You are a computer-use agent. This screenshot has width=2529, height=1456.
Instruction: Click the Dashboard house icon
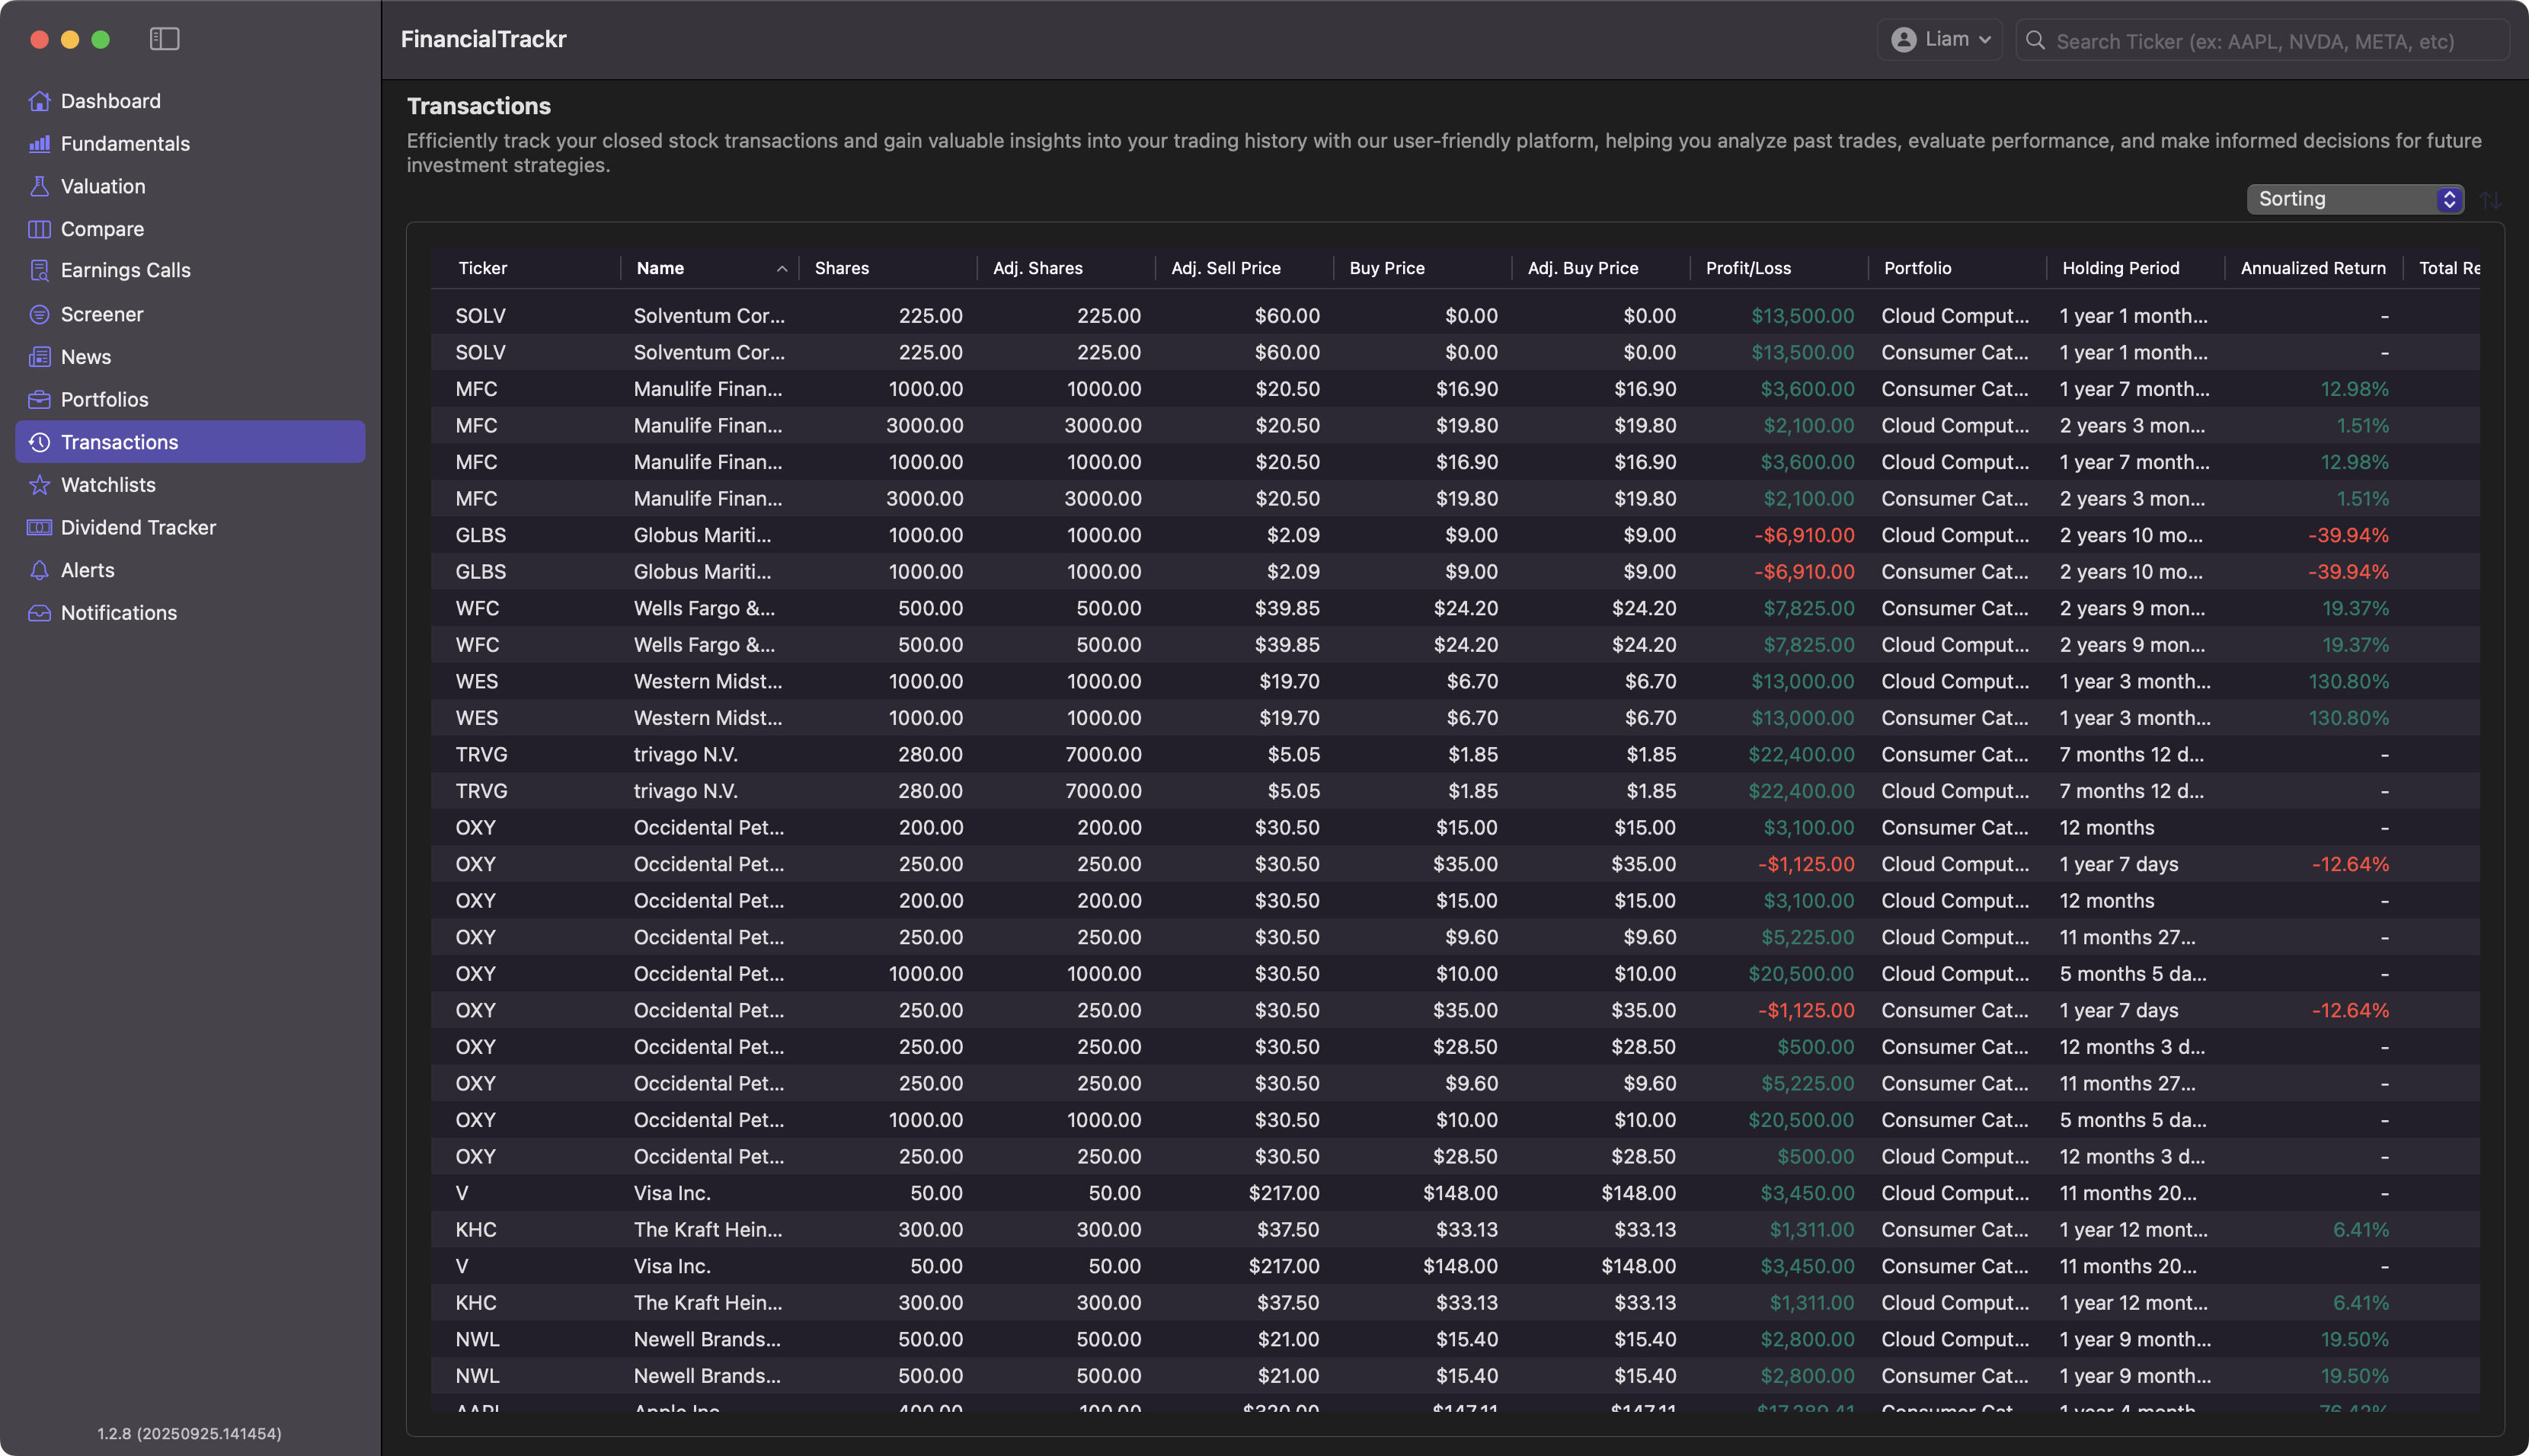click(39, 101)
